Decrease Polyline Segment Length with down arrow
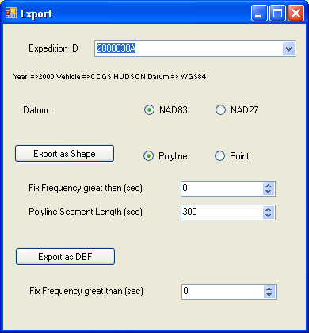 point(269,216)
